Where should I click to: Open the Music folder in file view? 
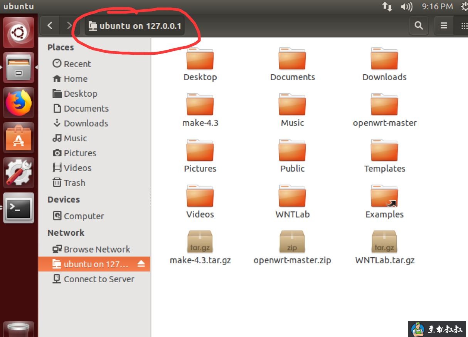click(292, 105)
